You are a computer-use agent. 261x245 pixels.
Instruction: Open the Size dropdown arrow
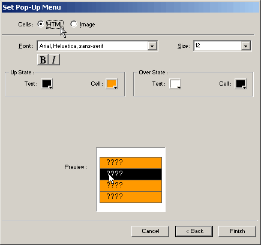pos(245,46)
